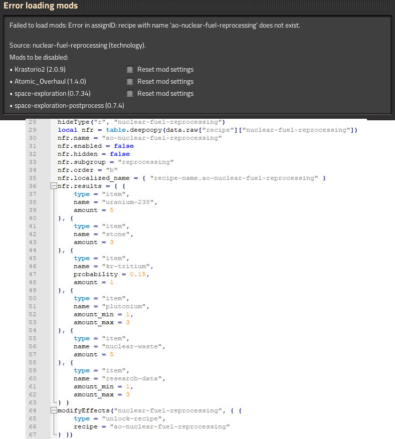
Task: Click the recipe value on line 66
Action: click(170, 426)
